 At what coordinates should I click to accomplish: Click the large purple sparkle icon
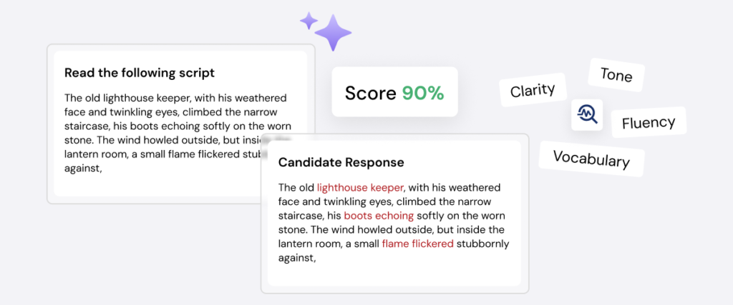pos(333,33)
